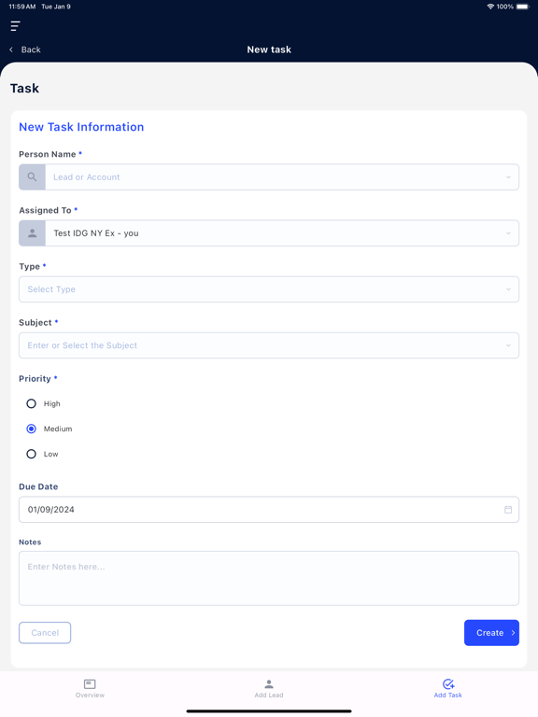
Task: Click the arrow icon on Create button
Action: click(x=513, y=633)
